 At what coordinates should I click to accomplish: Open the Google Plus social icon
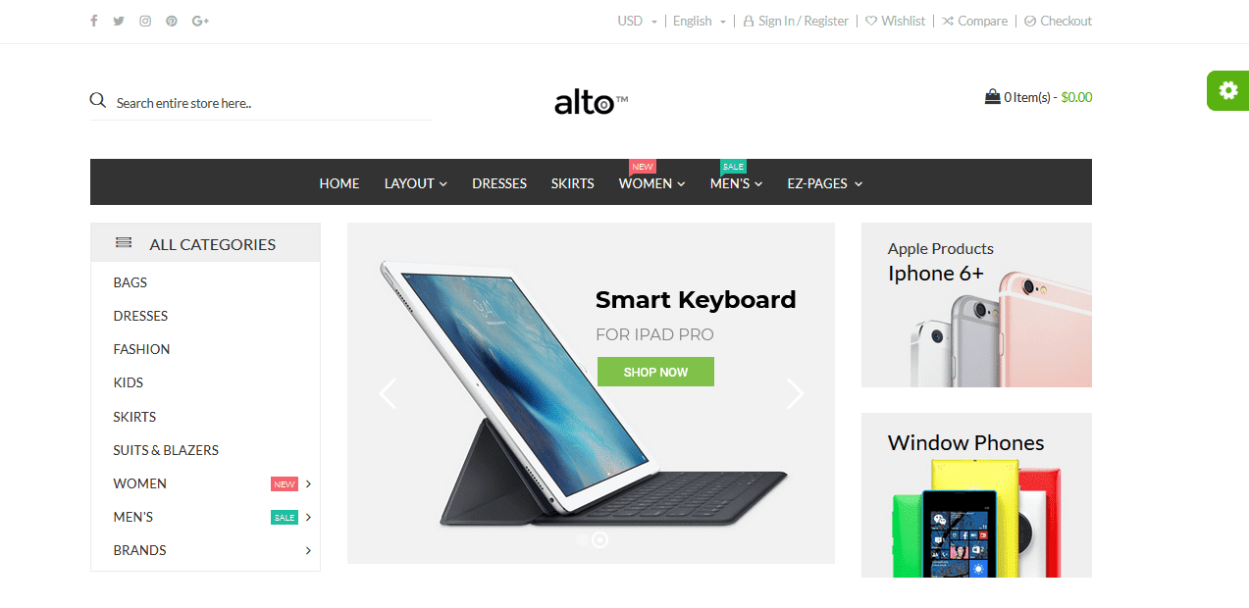point(201,21)
